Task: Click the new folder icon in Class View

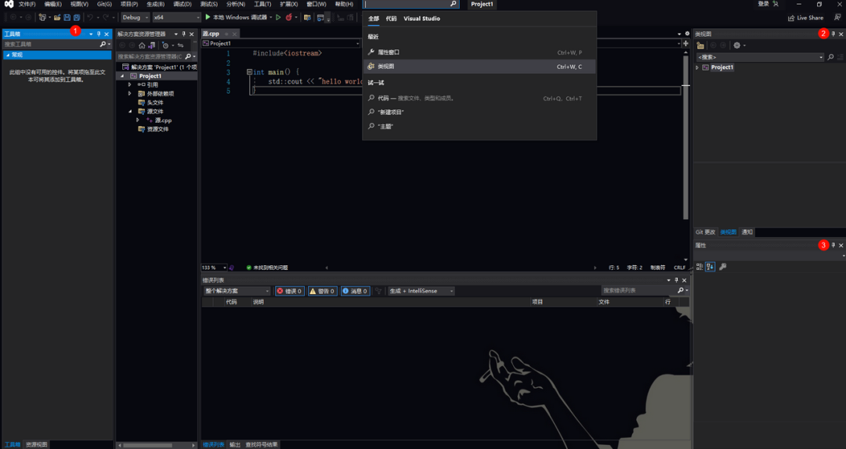Action: (700, 45)
